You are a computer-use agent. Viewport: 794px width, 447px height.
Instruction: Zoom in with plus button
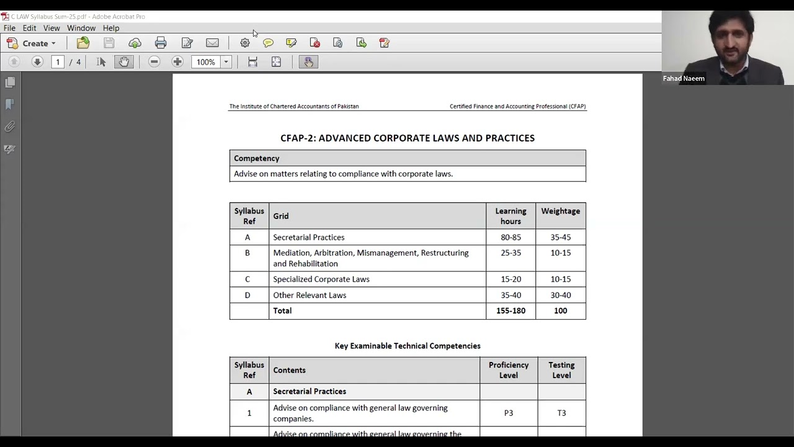click(177, 62)
